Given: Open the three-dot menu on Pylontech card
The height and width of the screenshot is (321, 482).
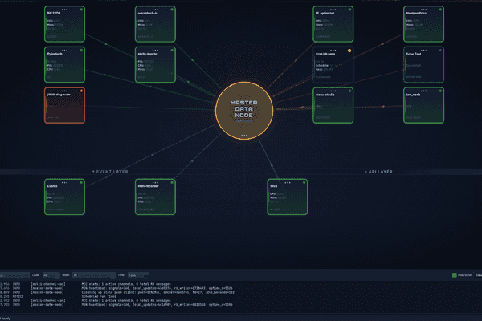Looking at the screenshot, I should (64, 50).
